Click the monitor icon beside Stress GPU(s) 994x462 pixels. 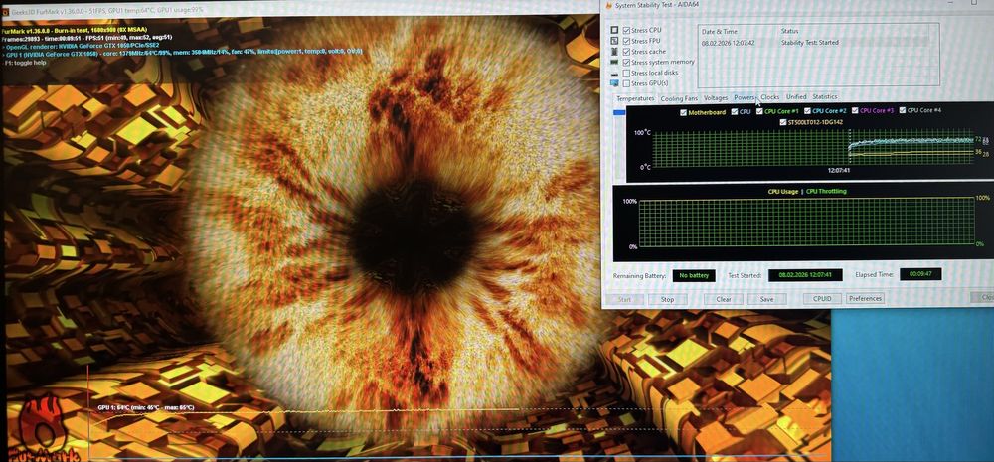coord(613,83)
